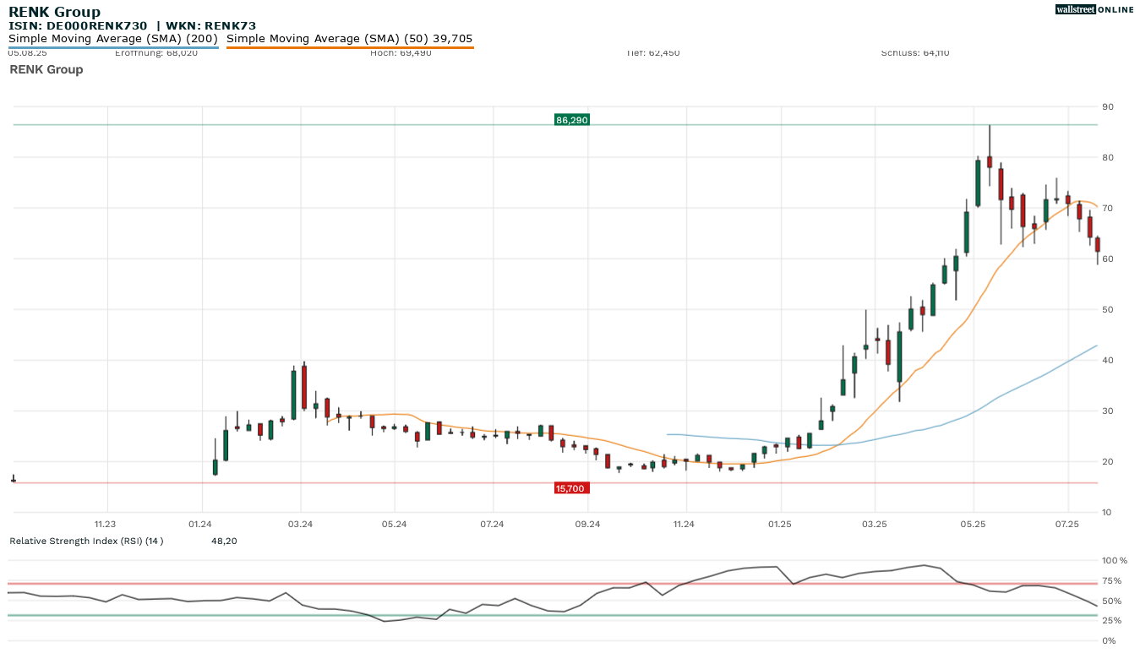
Task: Click the 11.24 x-axis date label
Action: tap(684, 525)
